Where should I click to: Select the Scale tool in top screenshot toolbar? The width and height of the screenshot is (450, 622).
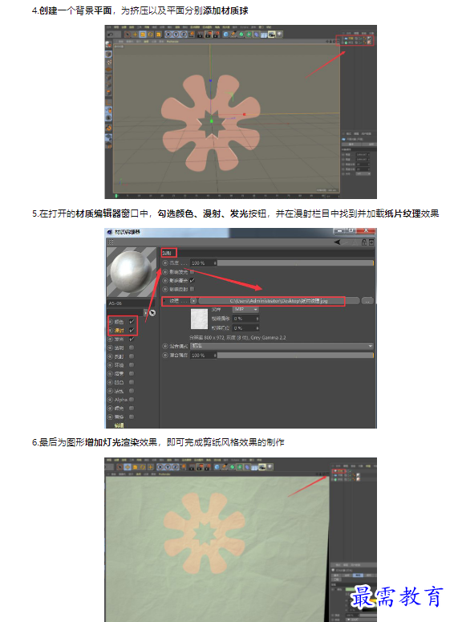coord(143,35)
